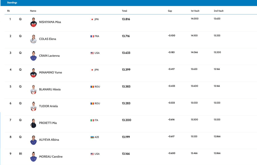Open MOREAU Caroline athlete name link
The image size is (257, 165).
(51, 157)
